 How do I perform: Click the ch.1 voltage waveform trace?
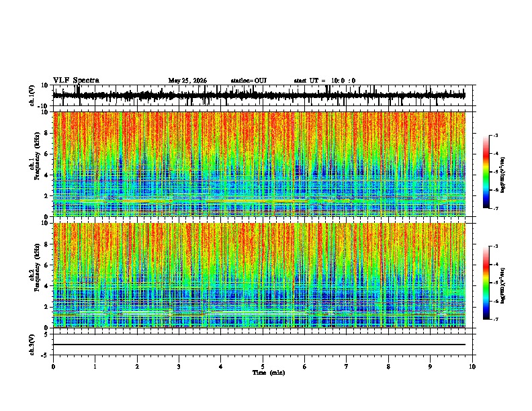coord(259,95)
